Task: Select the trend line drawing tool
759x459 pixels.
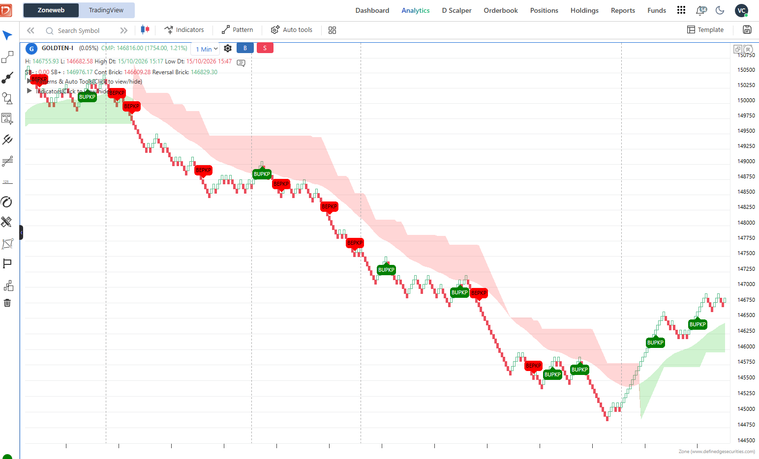Action: click(7, 57)
